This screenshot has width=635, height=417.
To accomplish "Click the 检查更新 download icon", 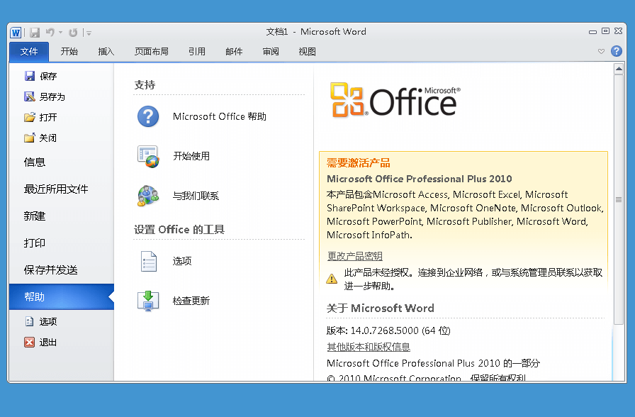I will (148, 301).
